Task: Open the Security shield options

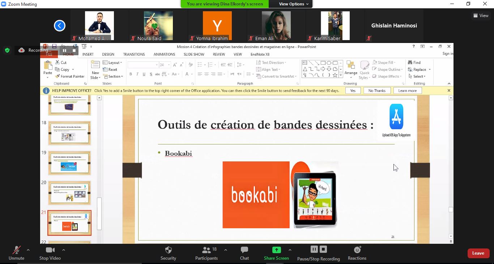Action: coord(168,253)
